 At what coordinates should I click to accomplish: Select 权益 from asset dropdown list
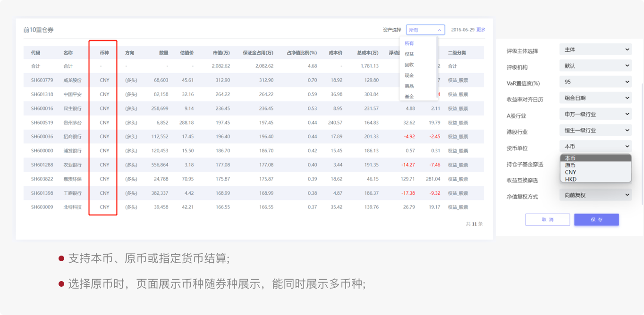click(x=409, y=54)
